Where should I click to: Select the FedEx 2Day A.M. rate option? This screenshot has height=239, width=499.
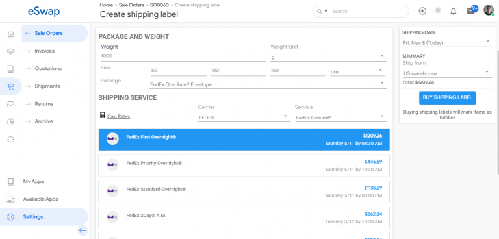(244, 218)
